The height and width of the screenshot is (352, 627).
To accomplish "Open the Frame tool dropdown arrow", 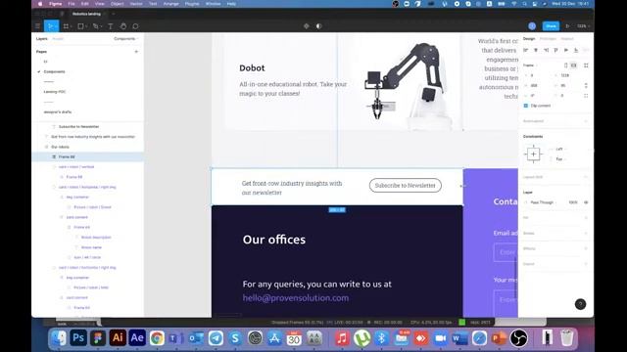I will 72,26.
